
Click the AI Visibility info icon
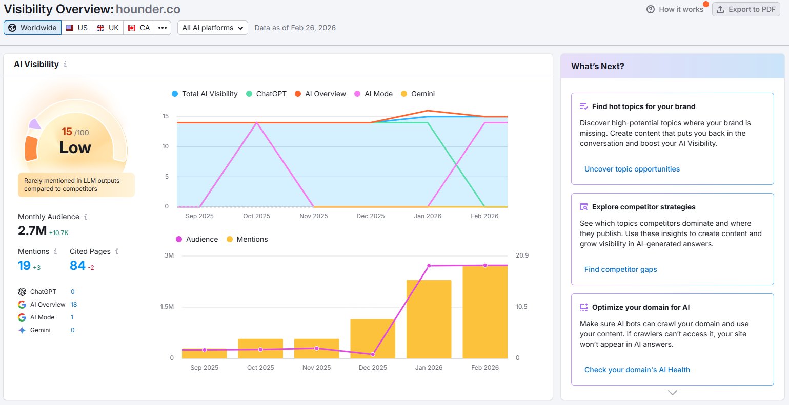click(65, 65)
